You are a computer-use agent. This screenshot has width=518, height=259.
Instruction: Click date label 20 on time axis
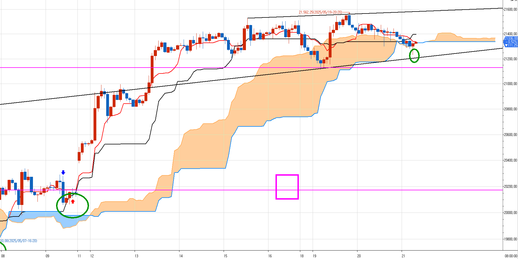359,256
